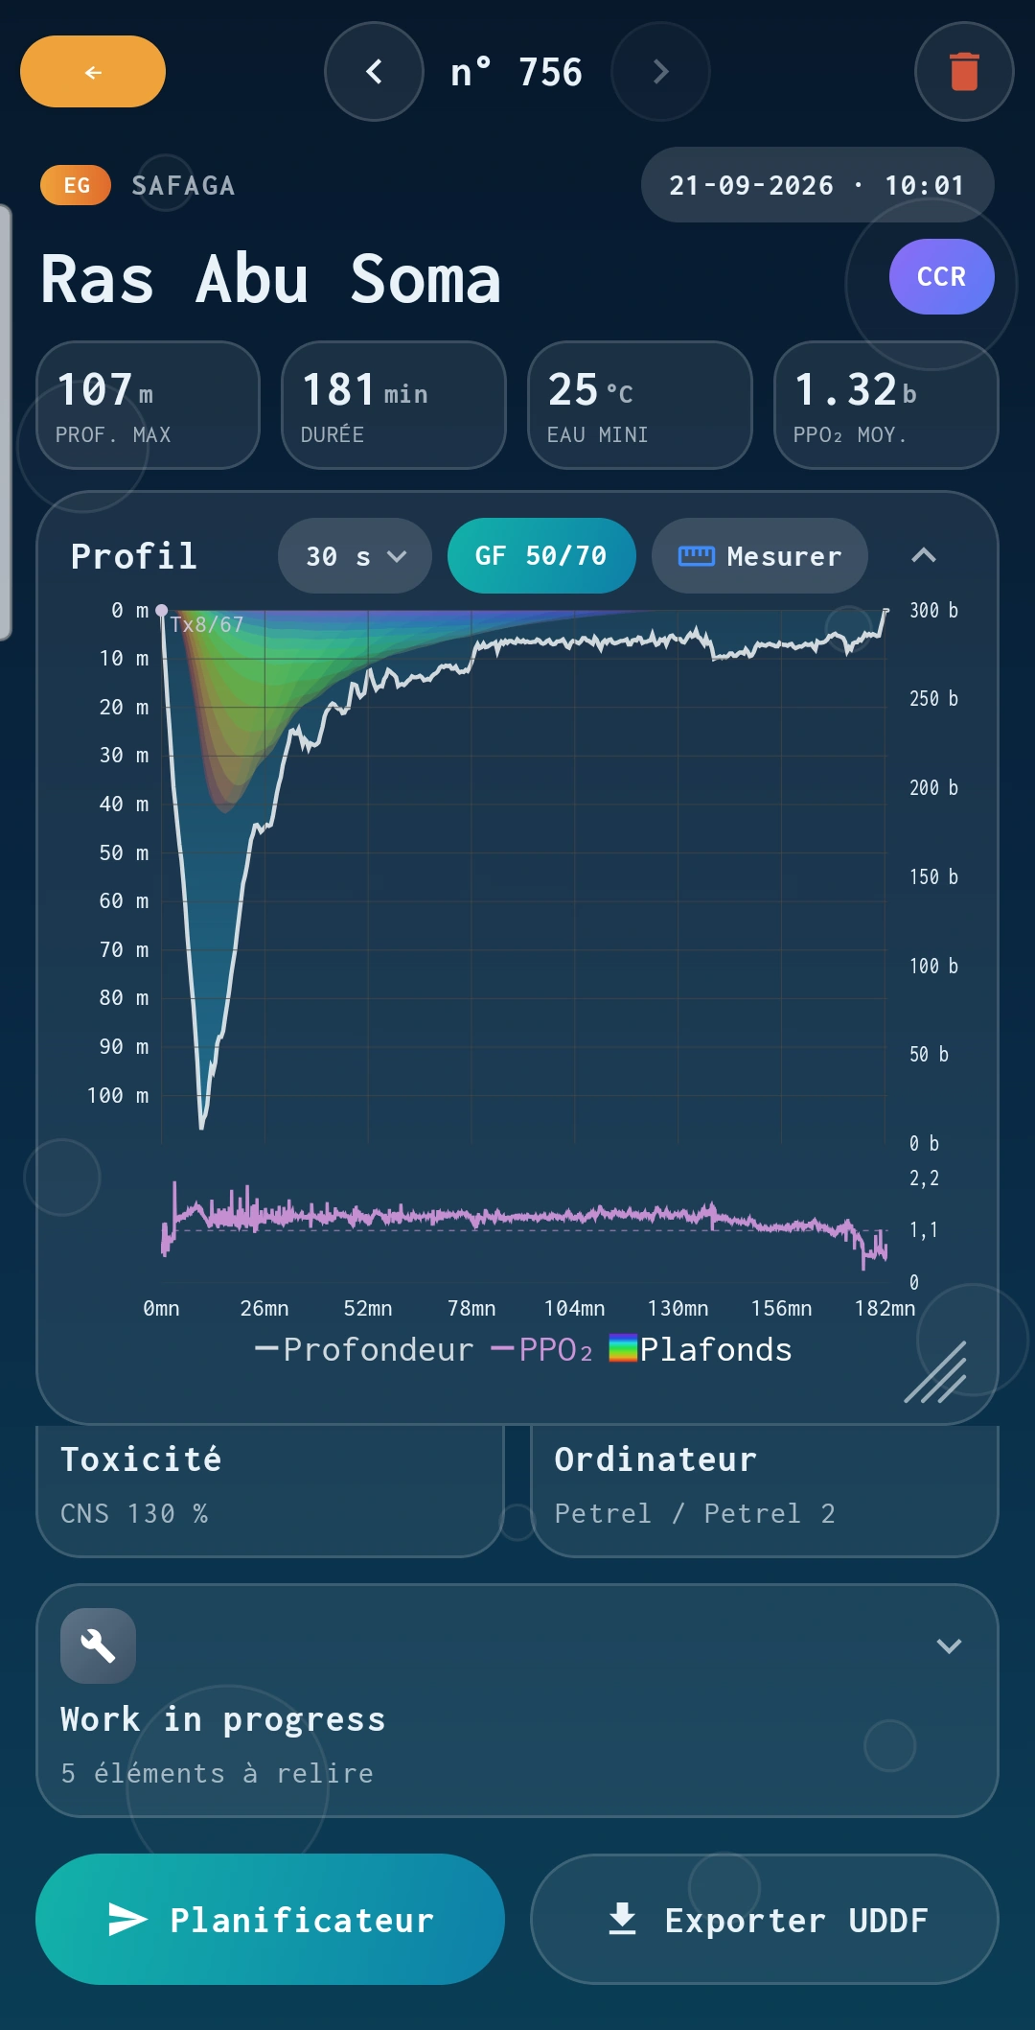
Task: Open the date 21-09-2026 · 10:01 chip
Action: coord(817,185)
